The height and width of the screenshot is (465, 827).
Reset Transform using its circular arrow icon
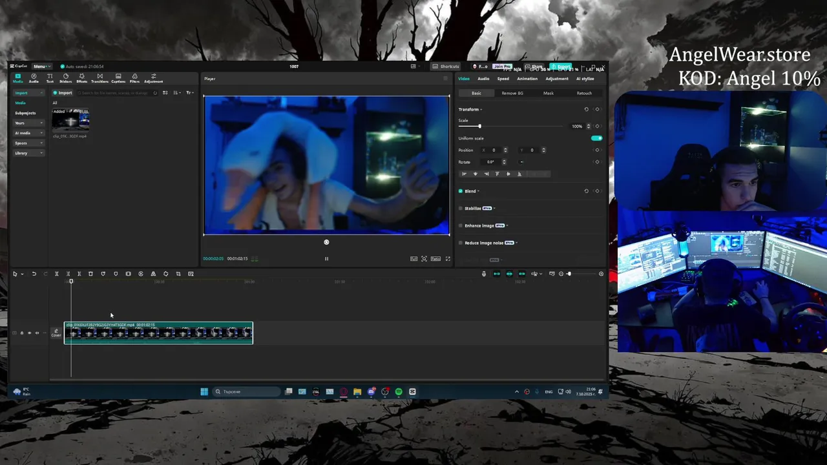[x=586, y=109]
